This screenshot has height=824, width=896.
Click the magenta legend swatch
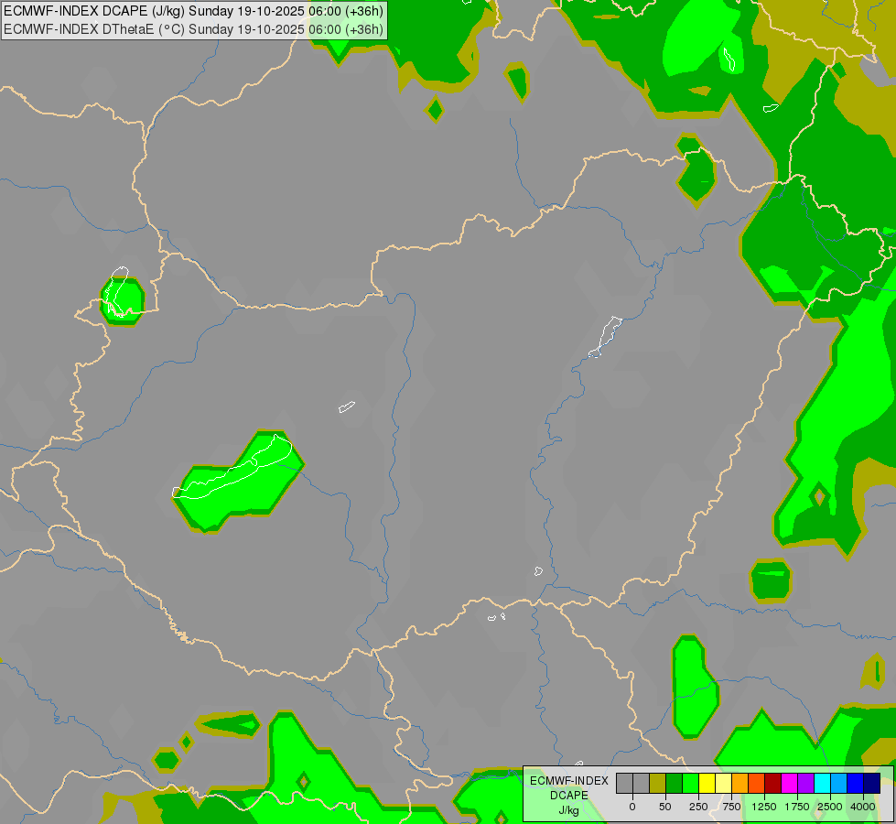tap(789, 784)
